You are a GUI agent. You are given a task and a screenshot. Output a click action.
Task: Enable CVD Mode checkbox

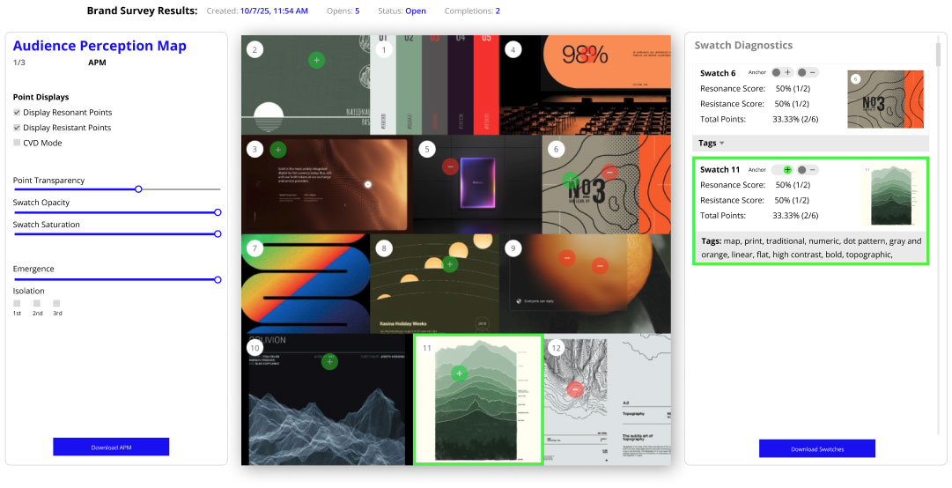(x=17, y=143)
